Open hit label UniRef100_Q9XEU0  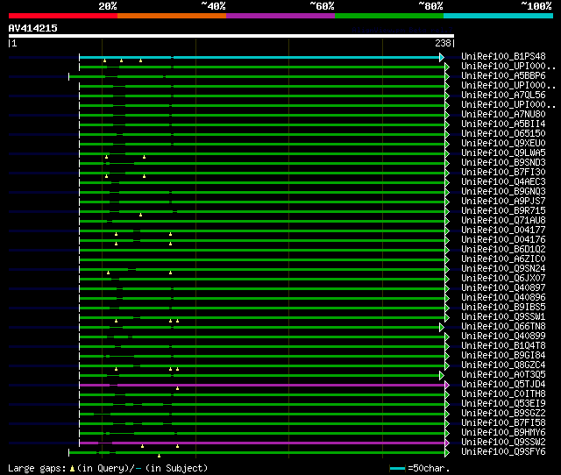tap(503, 144)
